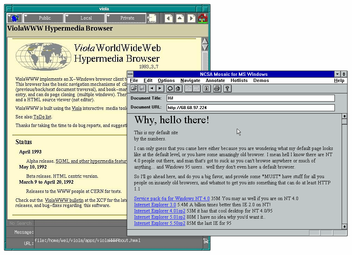Viewport: 352px width, 255px height.
Task: Open the Private bookmarks dropdown in viola
Action: (126, 18)
